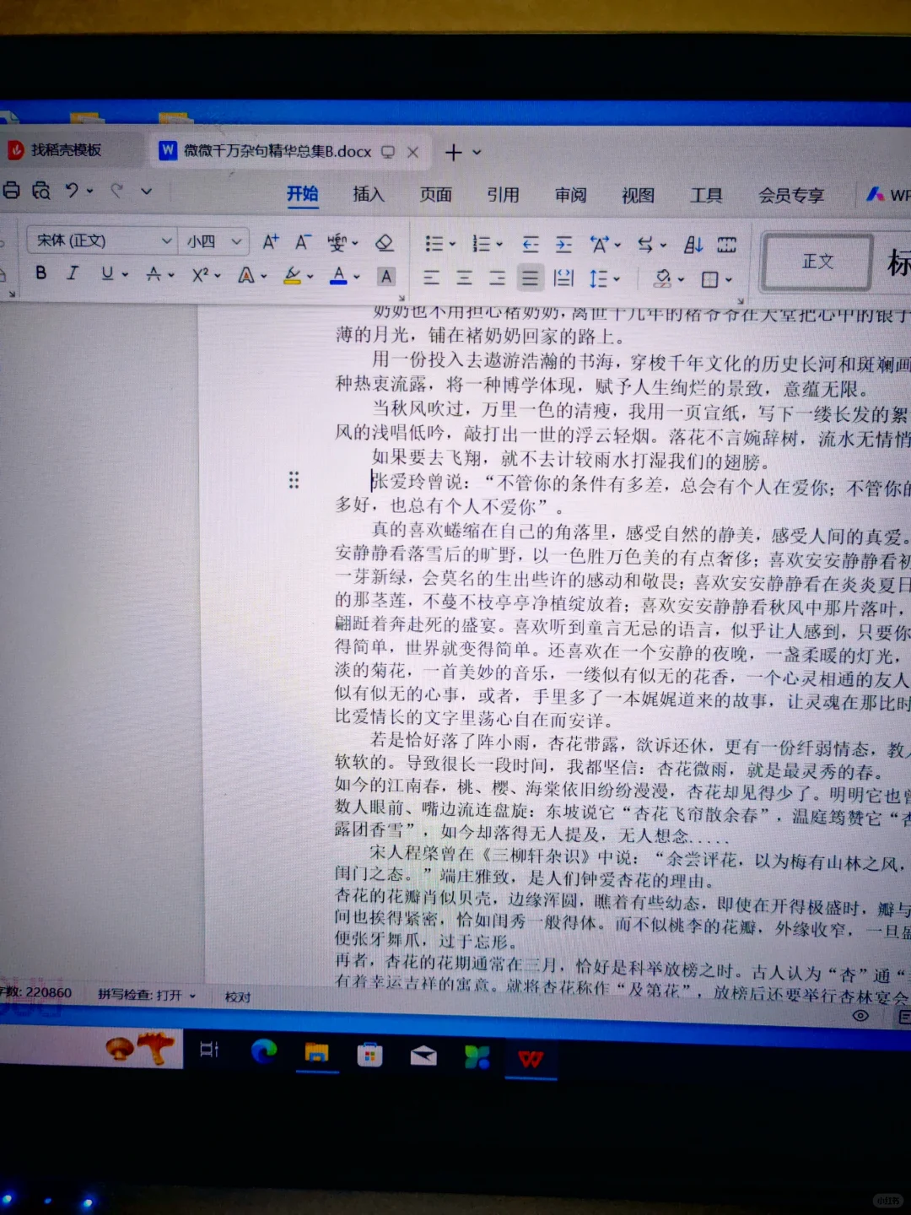The image size is (911, 1215).
Task: Click the Chinese layout (A with arrows) icon
Action: 600,245
